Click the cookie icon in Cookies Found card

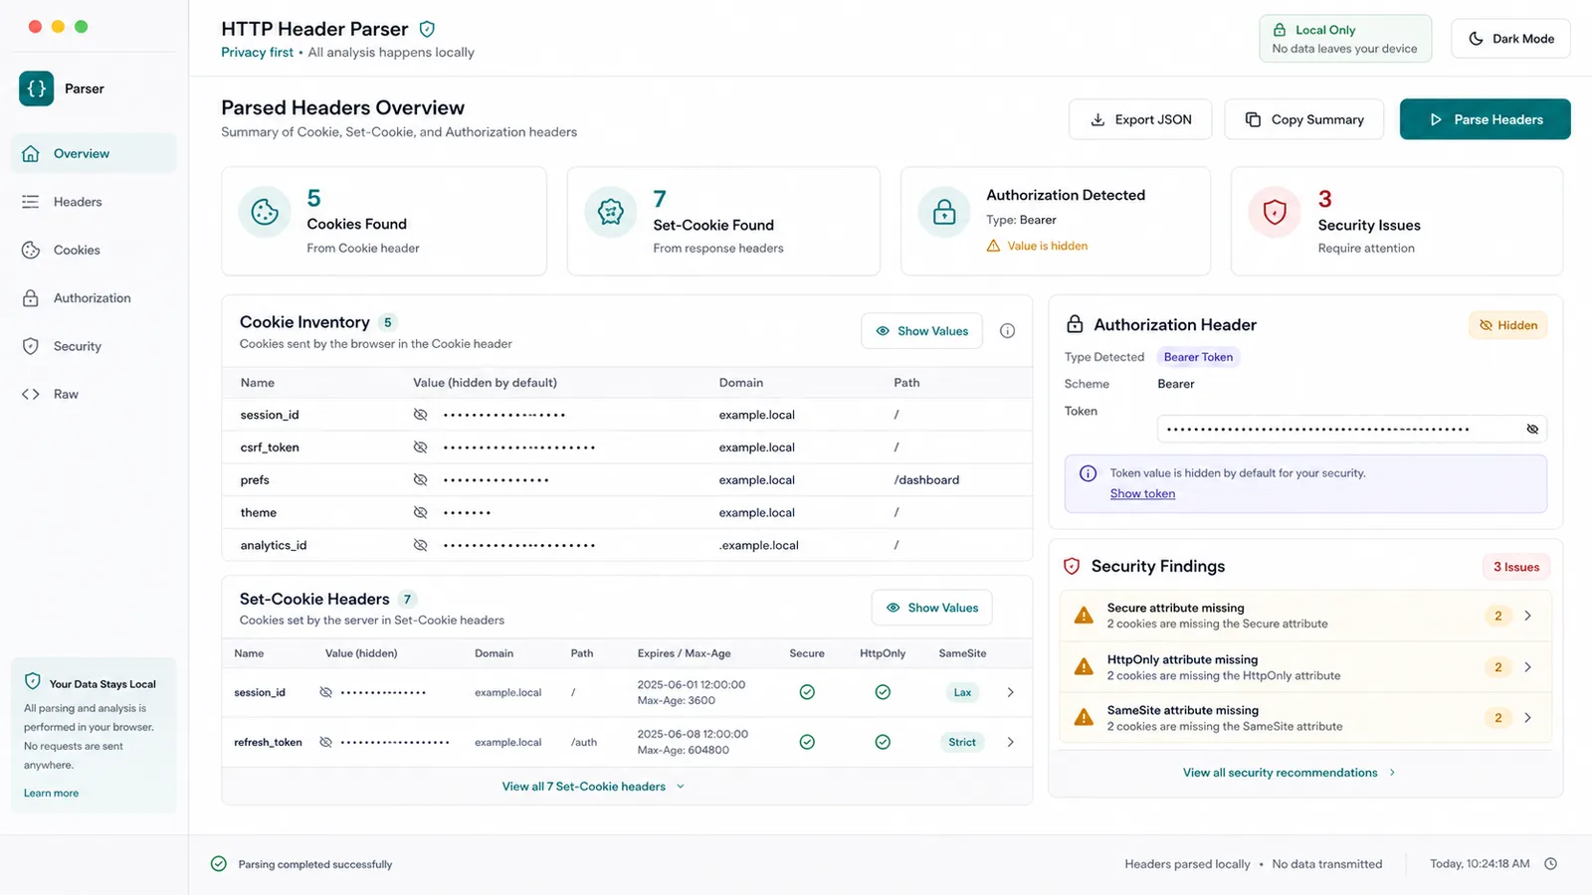[265, 212]
